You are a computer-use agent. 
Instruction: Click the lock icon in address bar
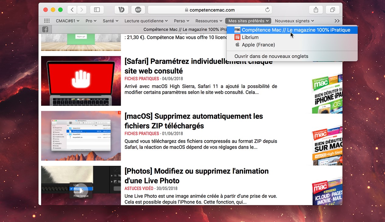point(187,10)
